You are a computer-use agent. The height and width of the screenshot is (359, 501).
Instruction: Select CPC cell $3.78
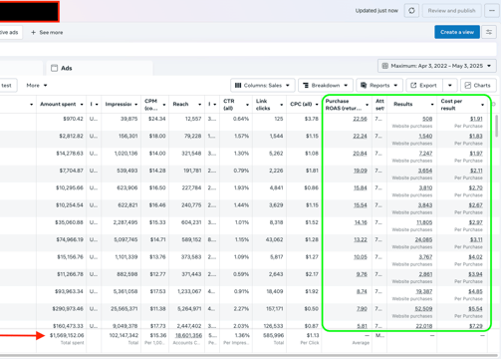[312, 119]
